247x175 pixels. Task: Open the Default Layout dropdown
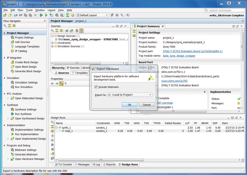pyautogui.click(x=92, y=15)
